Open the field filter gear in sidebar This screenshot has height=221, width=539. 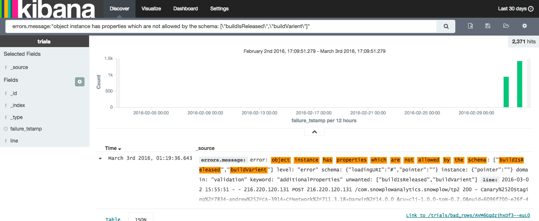click(80, 82)
